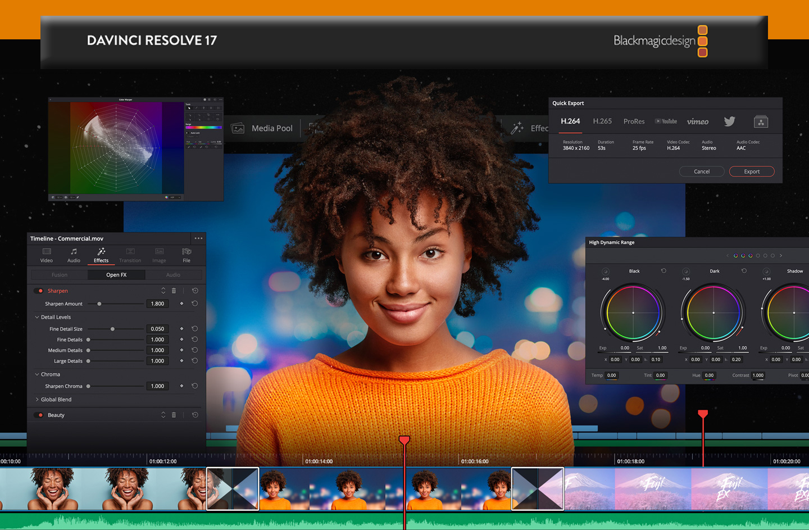809x530 pixels.
Task: Select the H.265 export tab
Action: point(602,121)
